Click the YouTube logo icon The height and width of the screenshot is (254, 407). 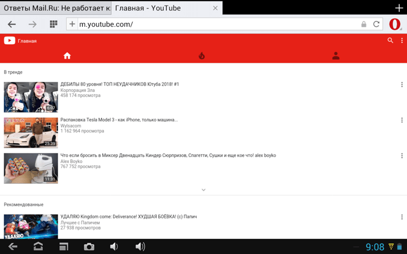coord(9,41)
